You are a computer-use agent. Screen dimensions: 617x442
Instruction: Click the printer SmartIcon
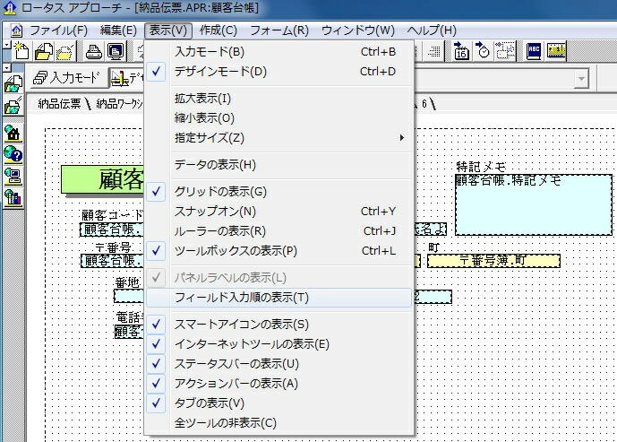coord(94,52)
